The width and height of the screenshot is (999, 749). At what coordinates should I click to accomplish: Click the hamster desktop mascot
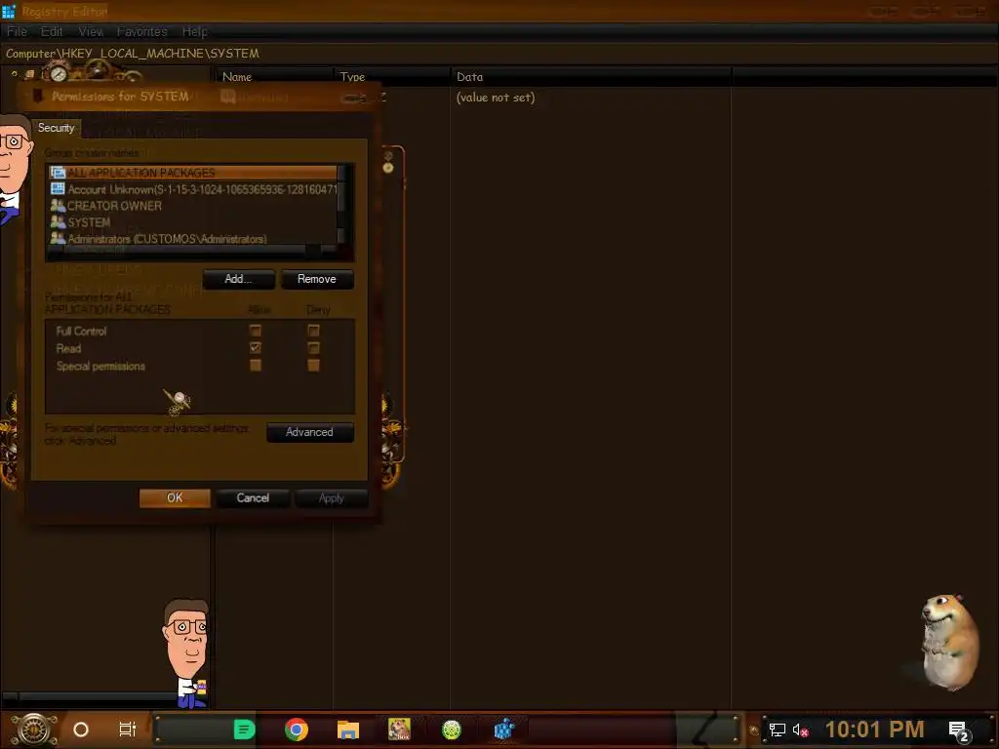click(948, 642)
